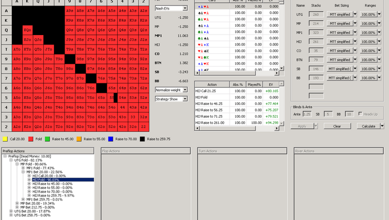Screen dimensions: 389x220
Task: Click the BB stack input field
Action: (x=316, y=78)
